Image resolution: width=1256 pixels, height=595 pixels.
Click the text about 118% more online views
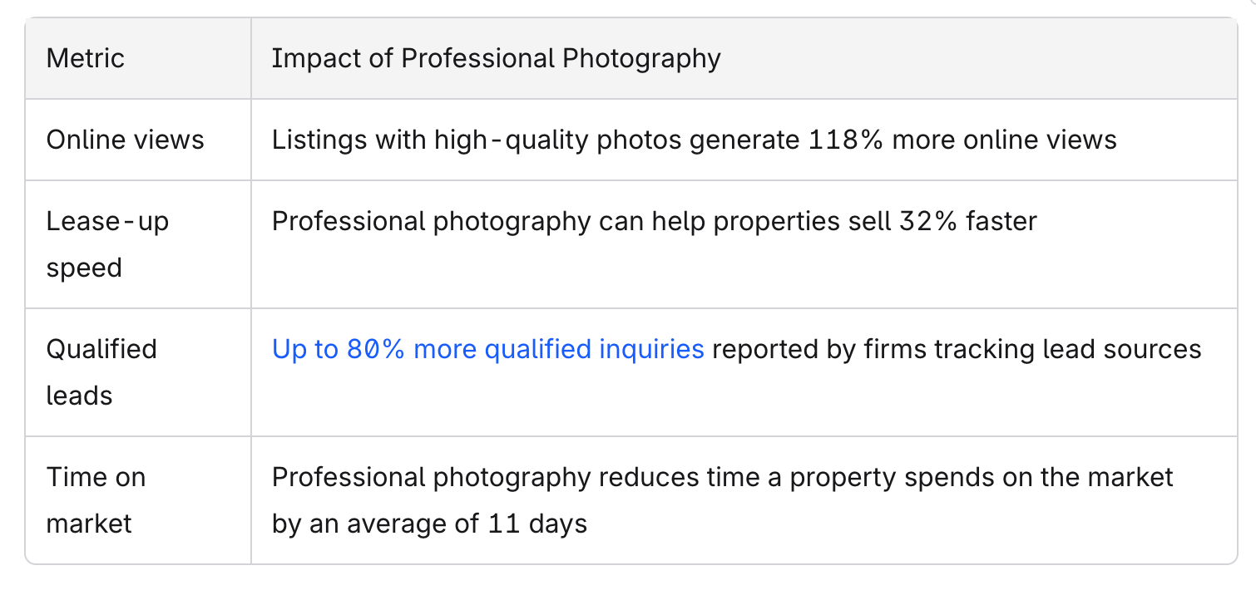pyautogui.click(x=695, y=140)
